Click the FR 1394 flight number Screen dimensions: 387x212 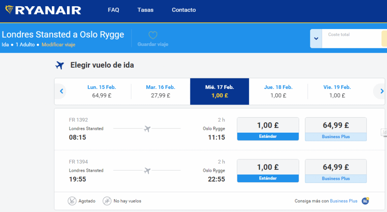[78, 162]
